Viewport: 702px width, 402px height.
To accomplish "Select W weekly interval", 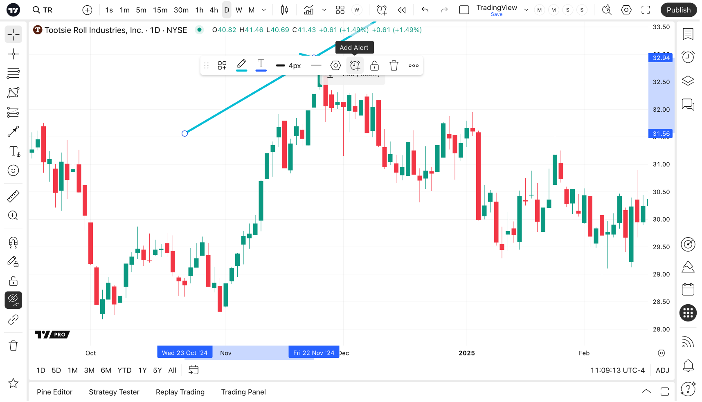I will click(x=239, y=10).
